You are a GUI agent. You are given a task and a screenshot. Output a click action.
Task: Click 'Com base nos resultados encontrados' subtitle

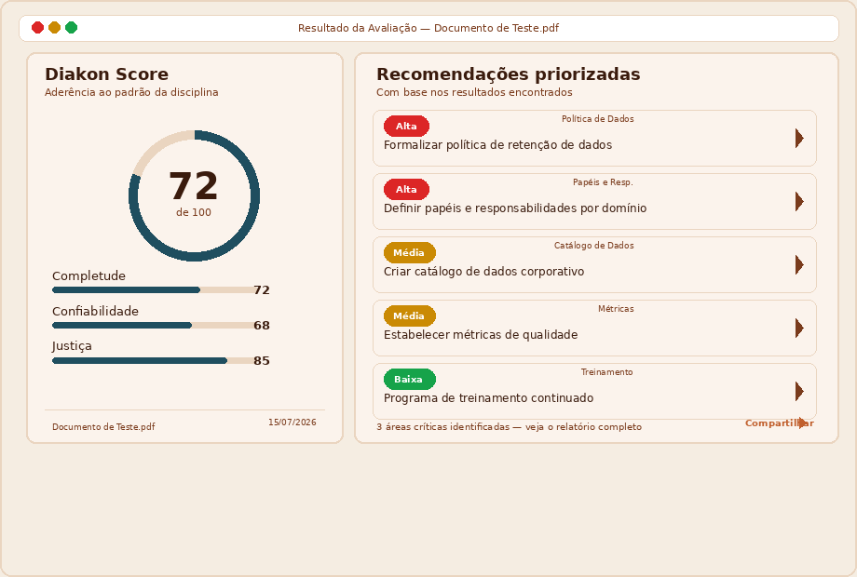click(474, 92)
